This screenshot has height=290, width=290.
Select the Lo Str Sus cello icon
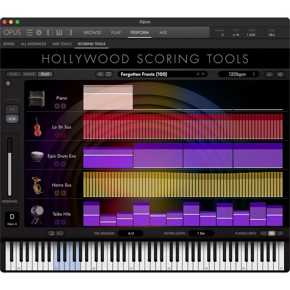(37, 127)
